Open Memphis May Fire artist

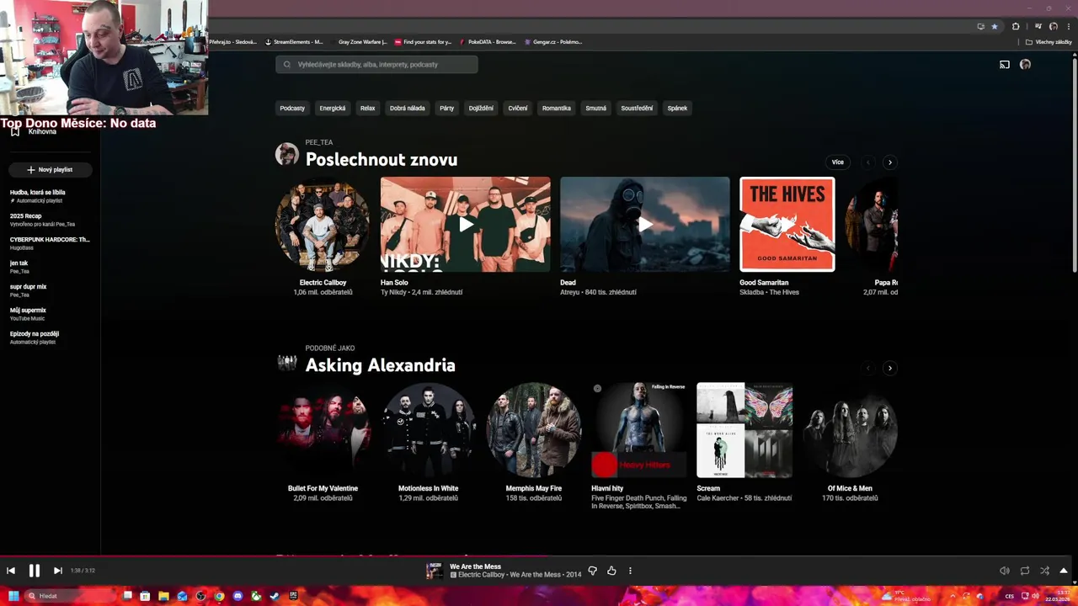(x=534, y=430)
